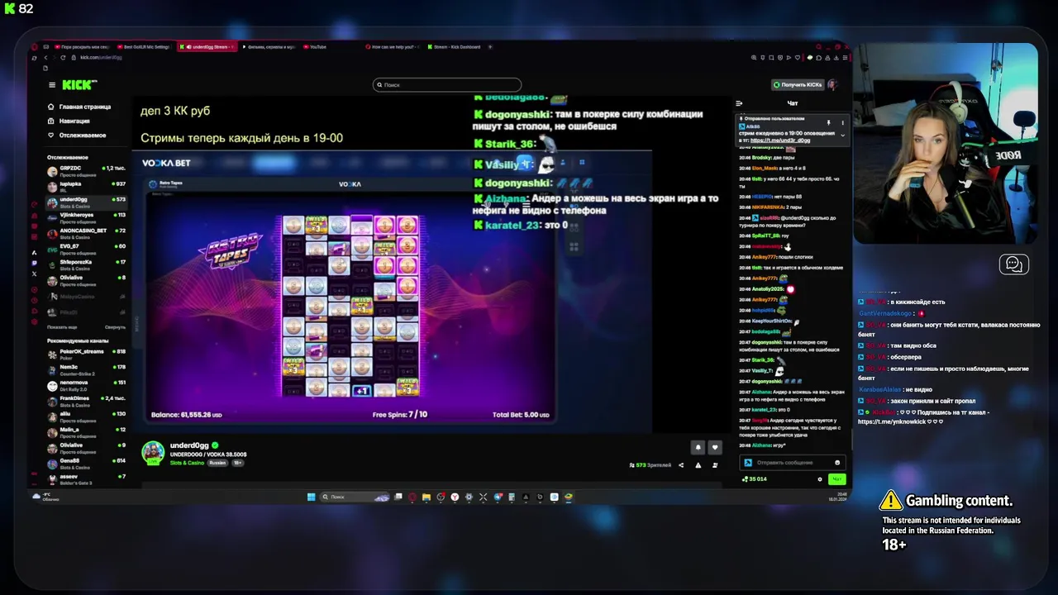The width and height of the screenshot is (1058, 595).
Task: Open Отслеживаемое in the sidebar
Action: 76,135
